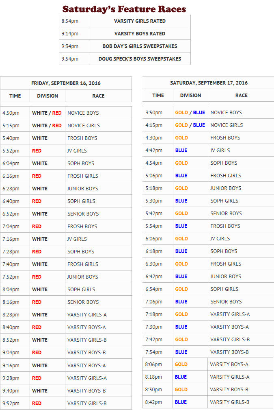Click BLUE in Saturday 4:15pm division cell
Image resolution: width=274 pixels, height=410 pixels.
pyautogui.click(x=199, y=125)
